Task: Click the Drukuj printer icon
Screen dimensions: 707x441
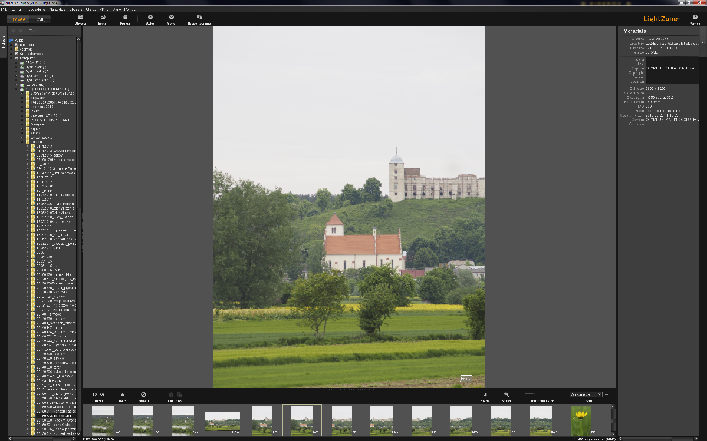Action: coord(125,18)
